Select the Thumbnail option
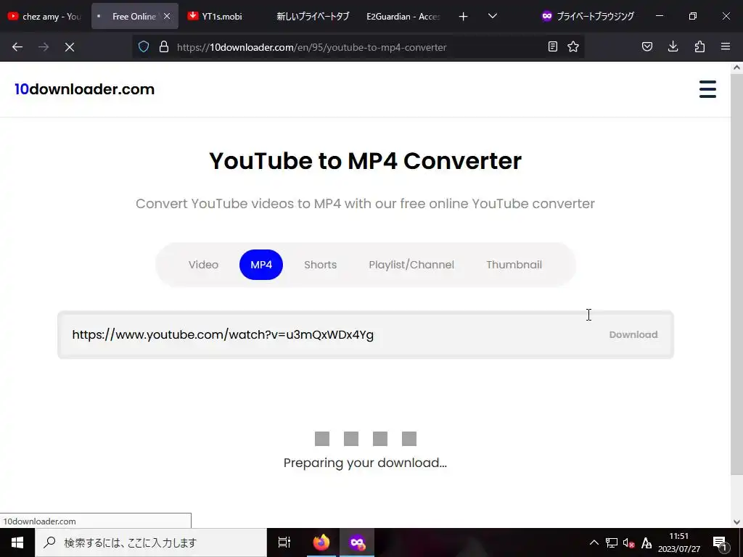The image size is (743, 557). pyautogui.click(x=514, y=265)
